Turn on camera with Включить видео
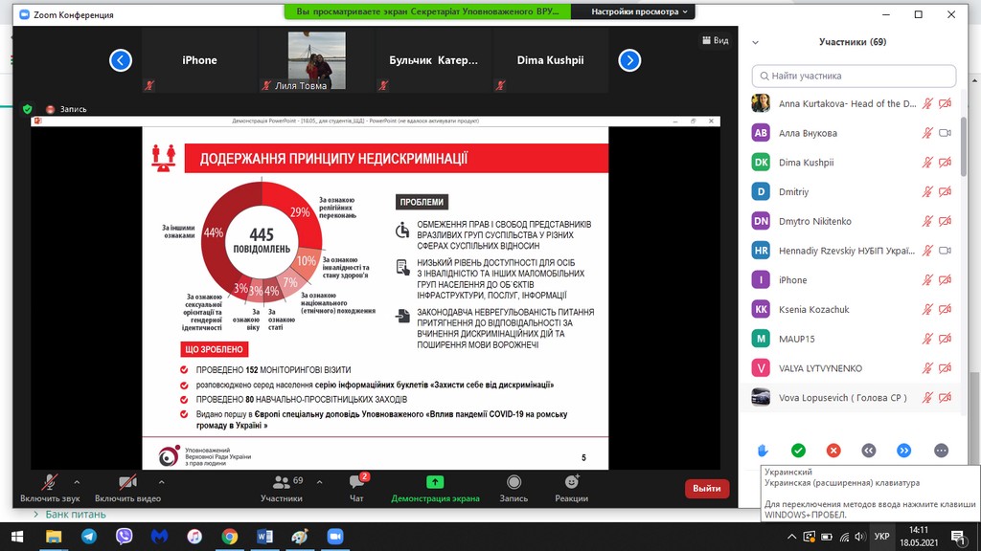The image size is (981, 551). tap(126, 487)
